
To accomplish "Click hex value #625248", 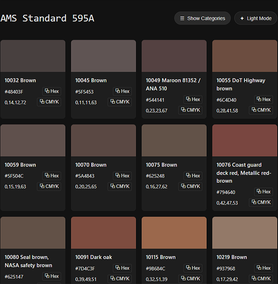I will tap(155, 176).
